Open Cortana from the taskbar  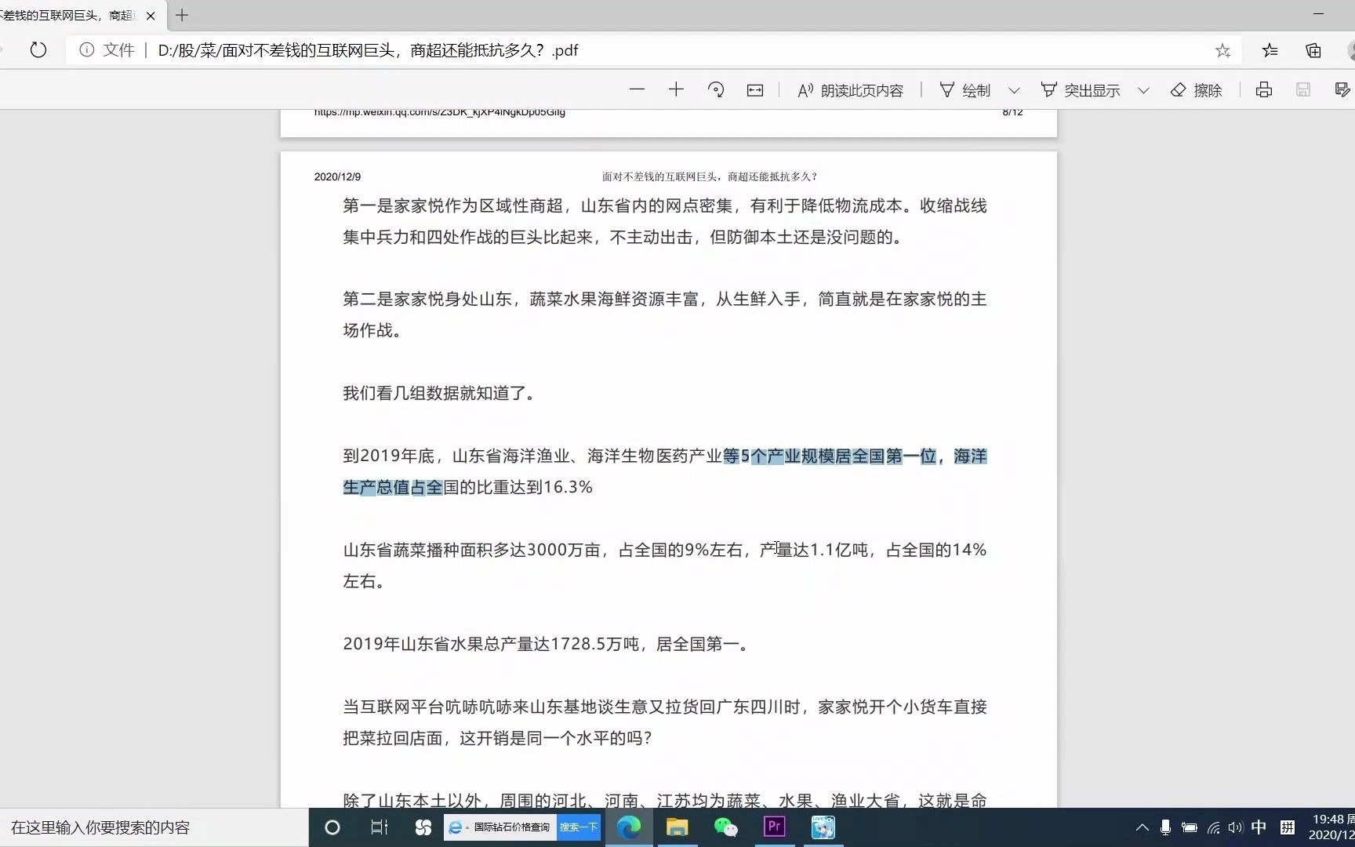coord(332,827)
